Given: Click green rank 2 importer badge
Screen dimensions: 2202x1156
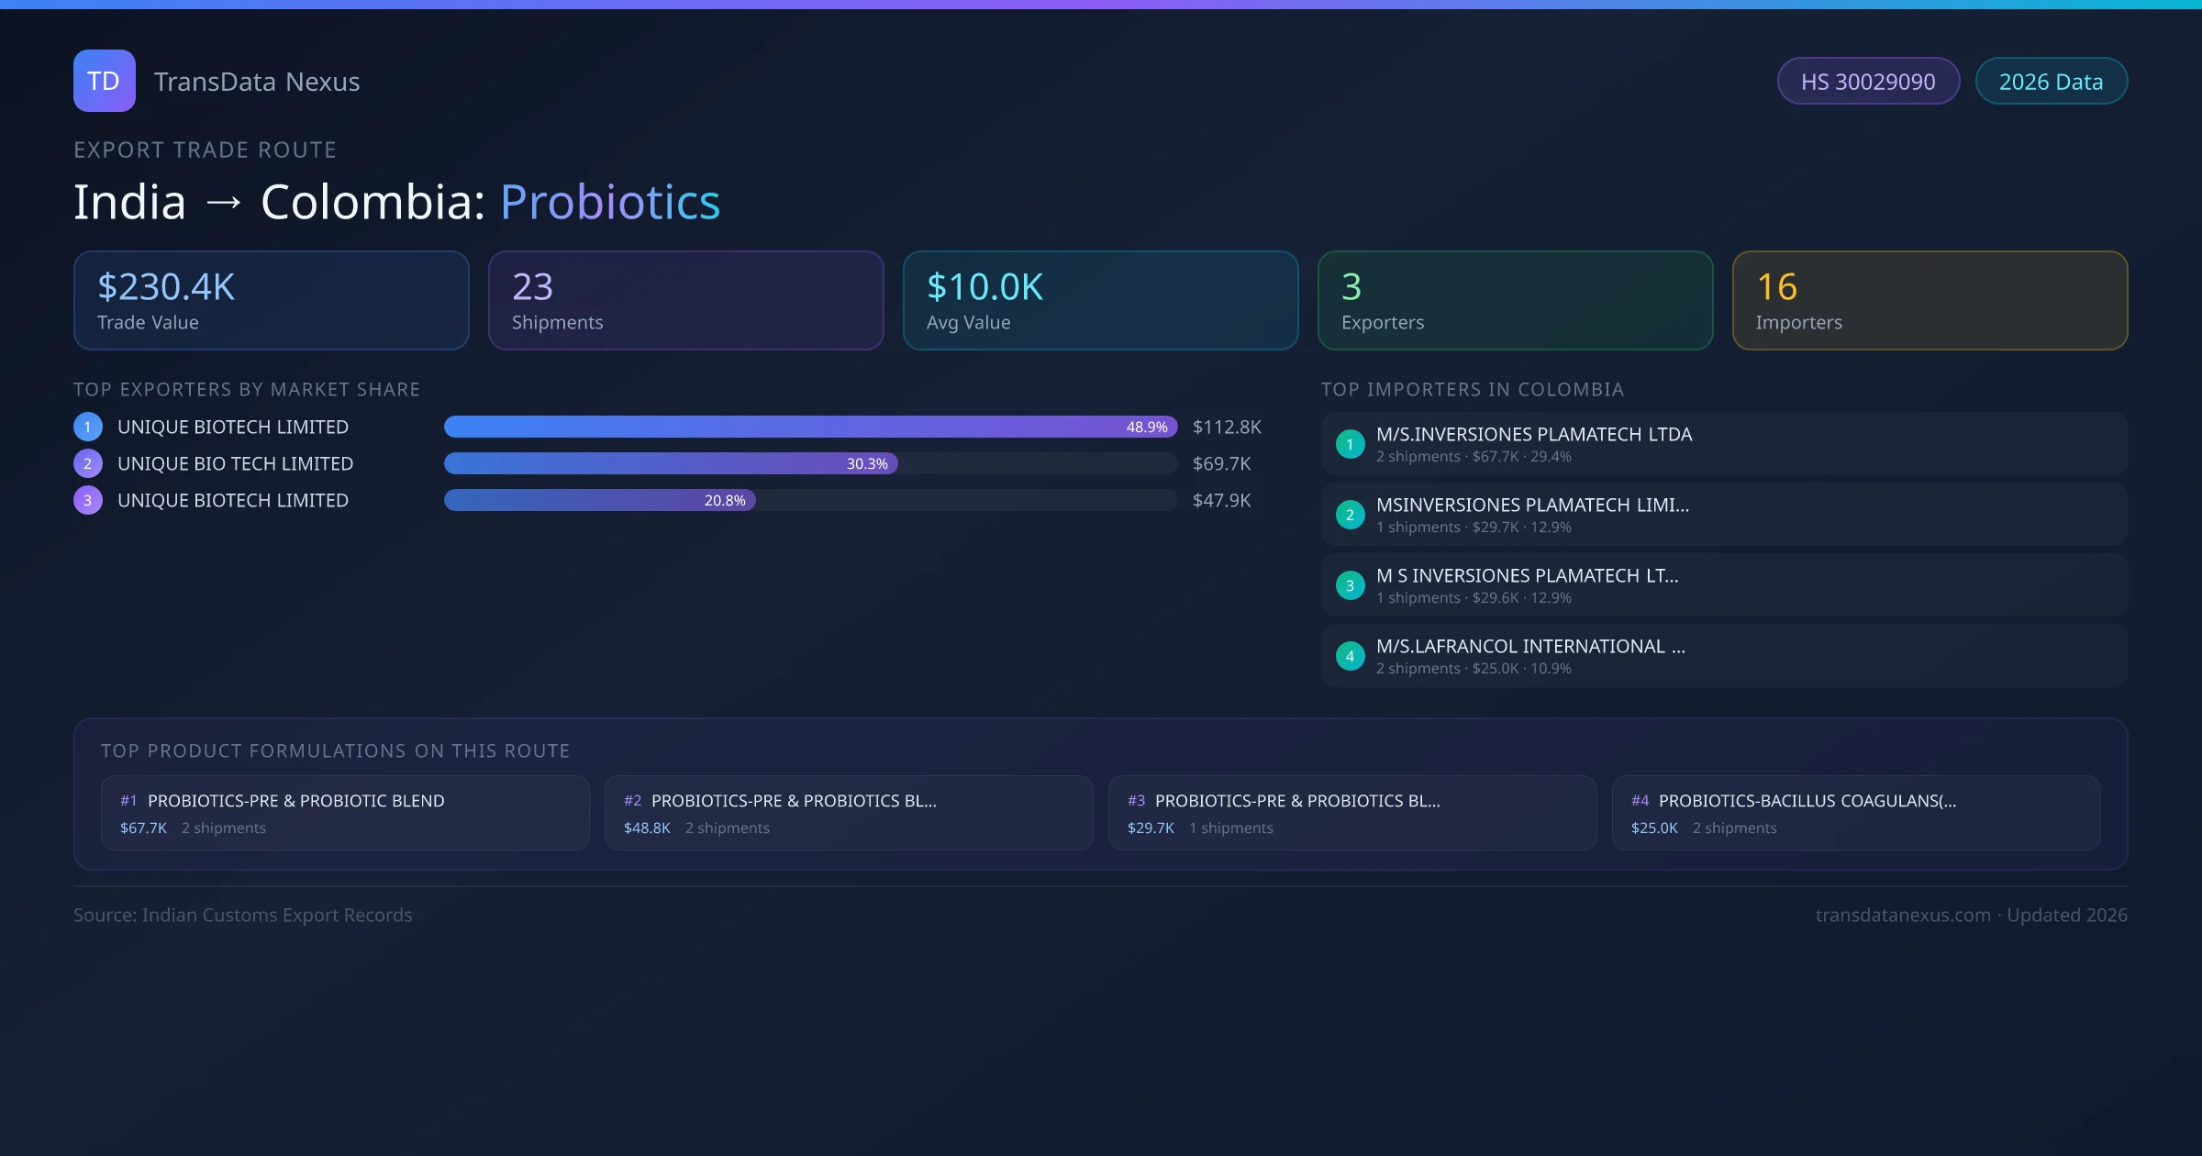Looking at the screenshot, I should 1350,515.
